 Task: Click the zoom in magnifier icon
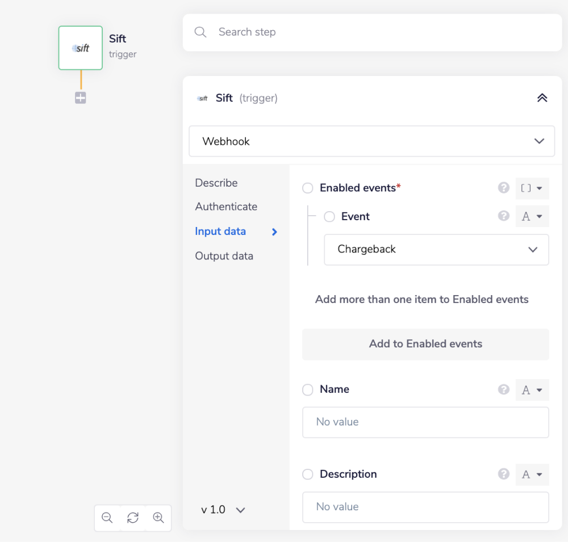click(x=158, y=518)
